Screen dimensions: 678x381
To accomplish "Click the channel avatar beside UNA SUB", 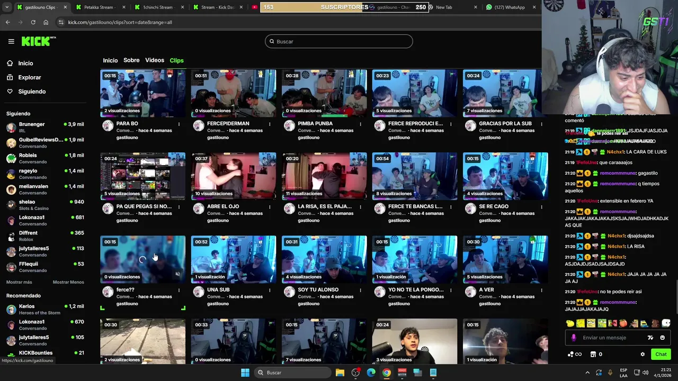I will point(199,292).
